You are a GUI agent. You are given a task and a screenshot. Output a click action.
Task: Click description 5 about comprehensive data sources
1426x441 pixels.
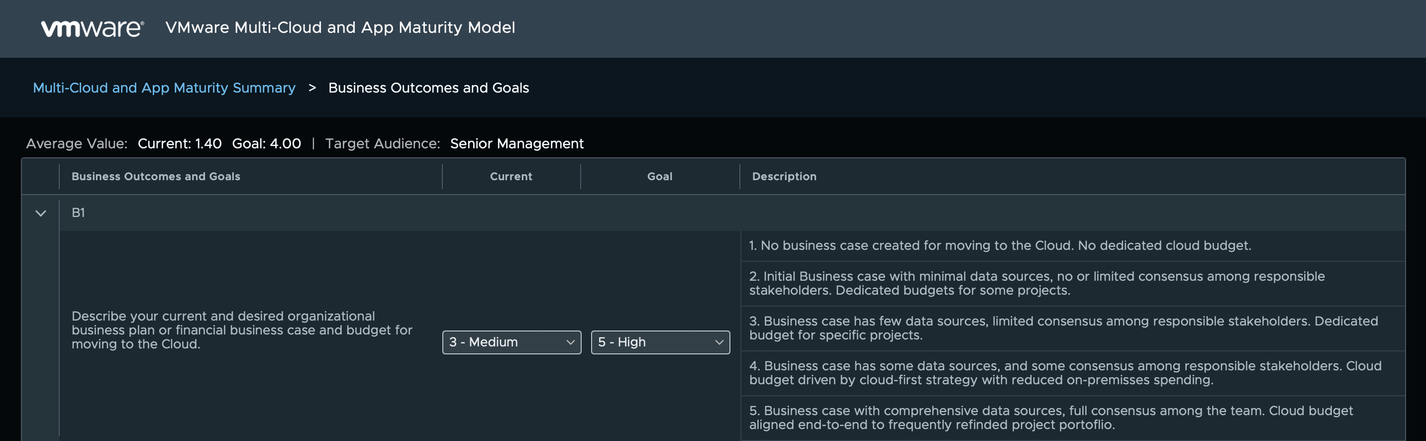click(x=1050, y=418)
